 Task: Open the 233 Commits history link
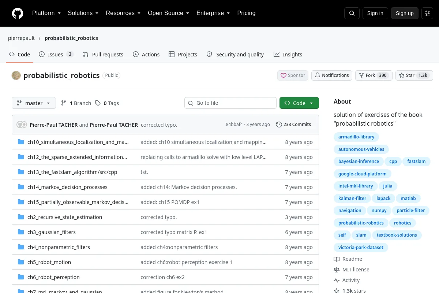coord(293,125)
